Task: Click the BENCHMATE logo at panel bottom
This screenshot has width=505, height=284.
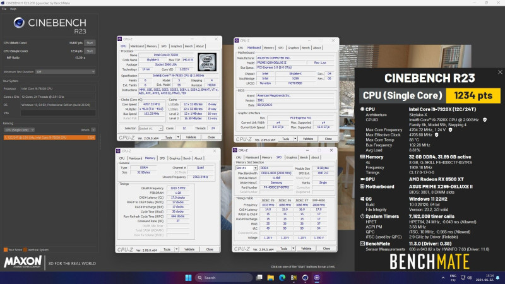Action: 430,261
